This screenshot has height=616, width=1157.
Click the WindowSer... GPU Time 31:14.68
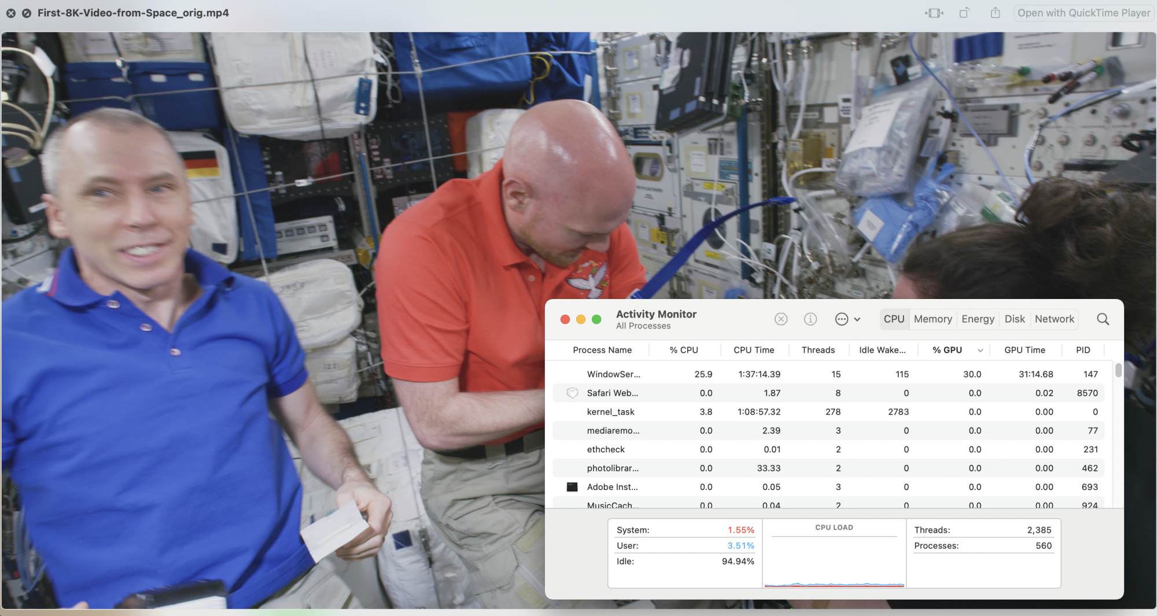pyautogui.click(x=1036, y=374)
